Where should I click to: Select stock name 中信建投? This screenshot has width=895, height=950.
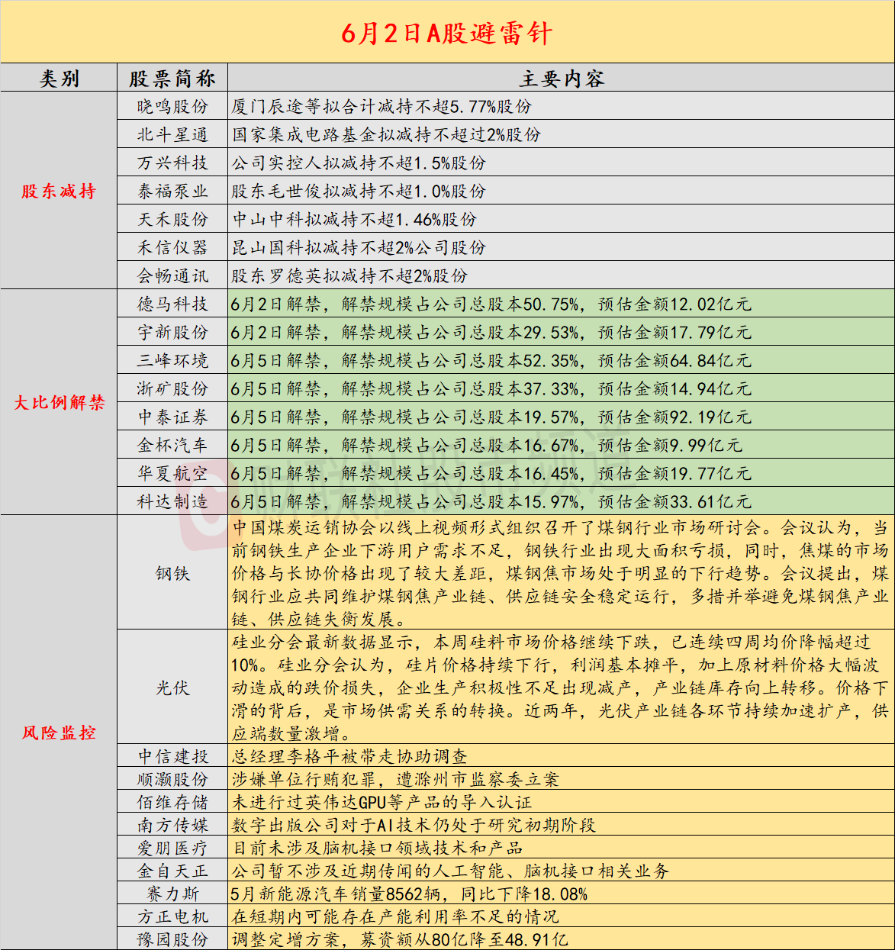click(172, 756)
